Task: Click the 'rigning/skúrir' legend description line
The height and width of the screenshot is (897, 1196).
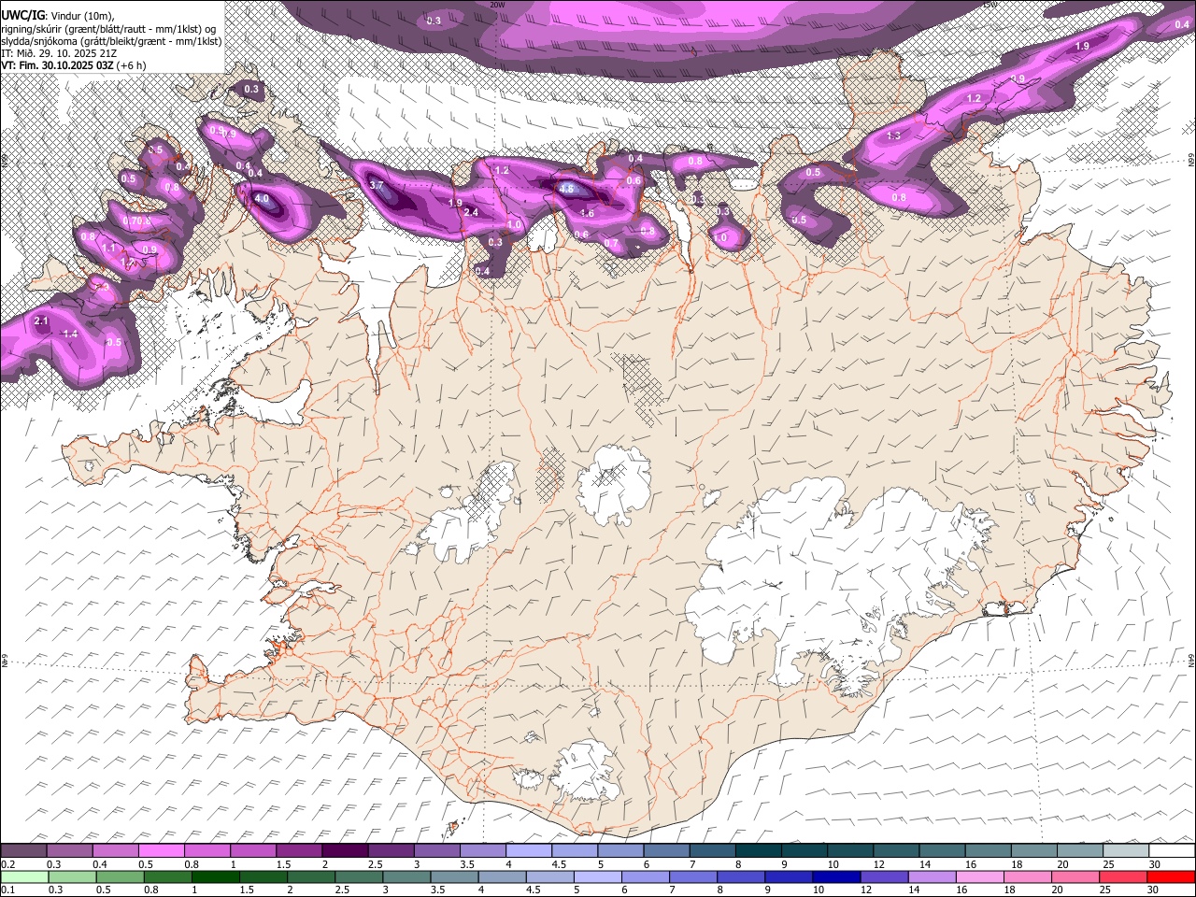Action: (x=109, y=29)
